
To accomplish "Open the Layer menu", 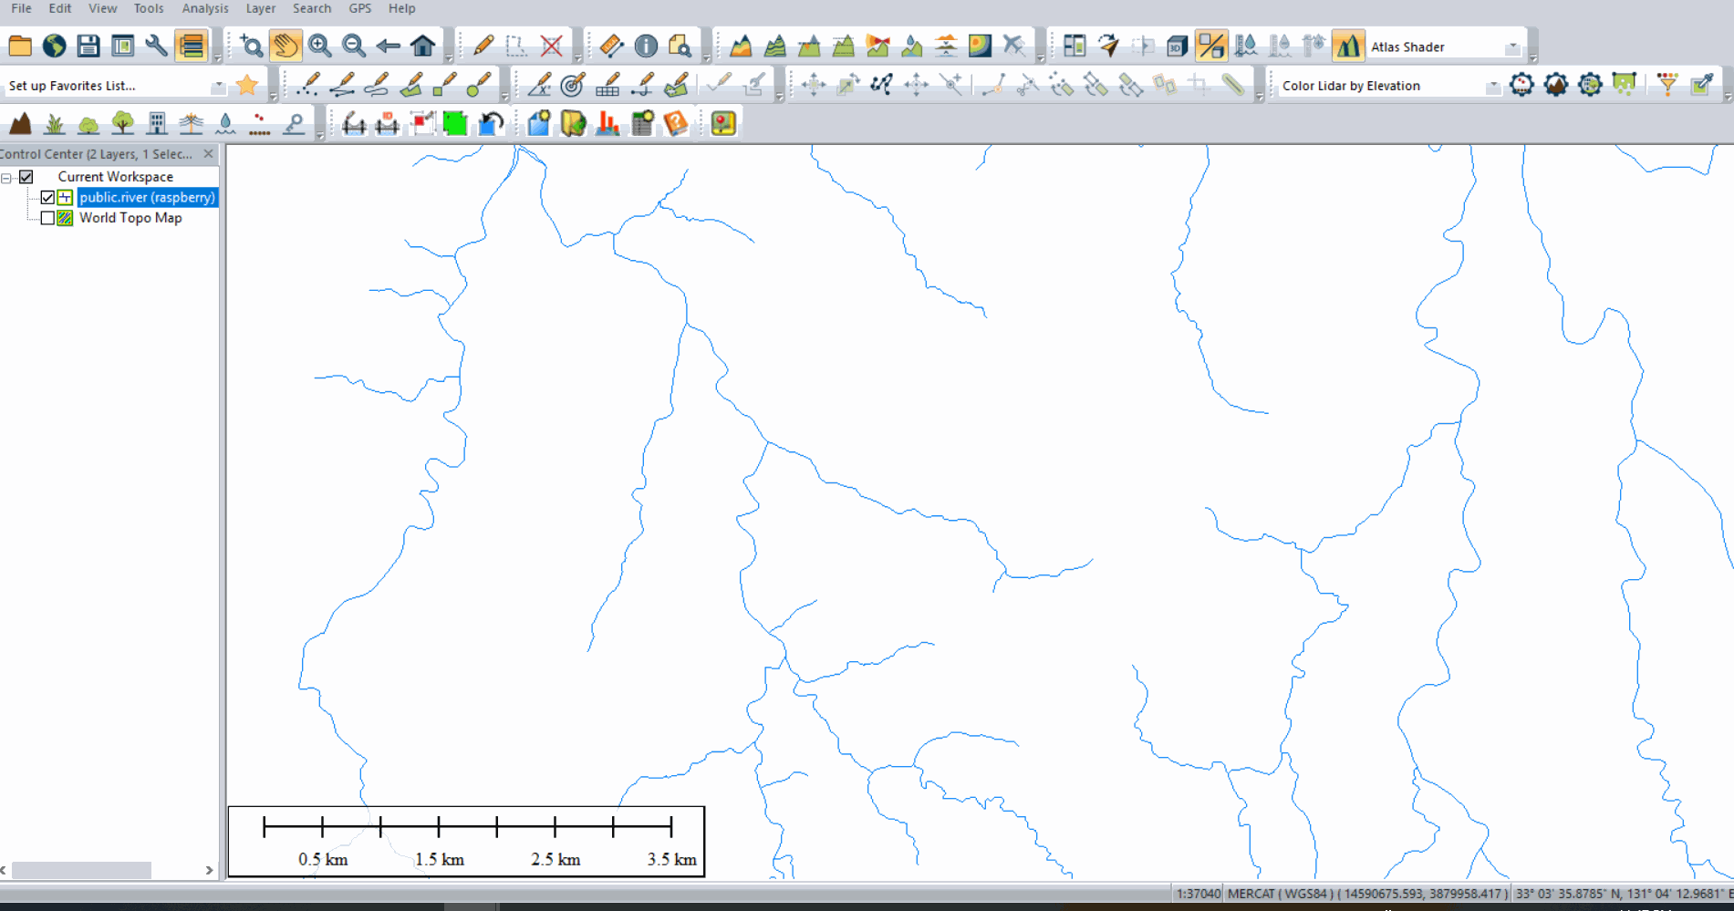I will 261,8.
